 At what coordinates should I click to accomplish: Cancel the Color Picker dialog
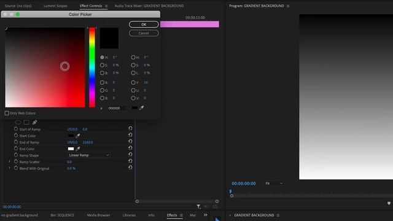pos(144,33)
